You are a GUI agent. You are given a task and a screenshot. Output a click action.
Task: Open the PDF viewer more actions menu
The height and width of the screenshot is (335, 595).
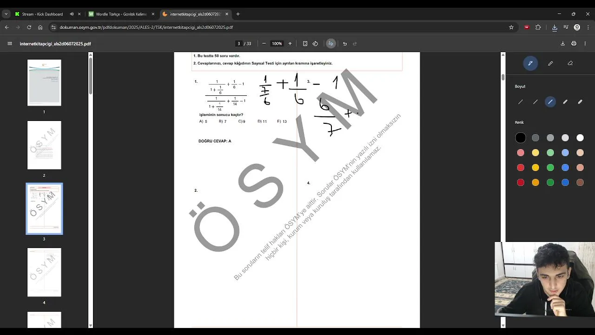point(585,44)
